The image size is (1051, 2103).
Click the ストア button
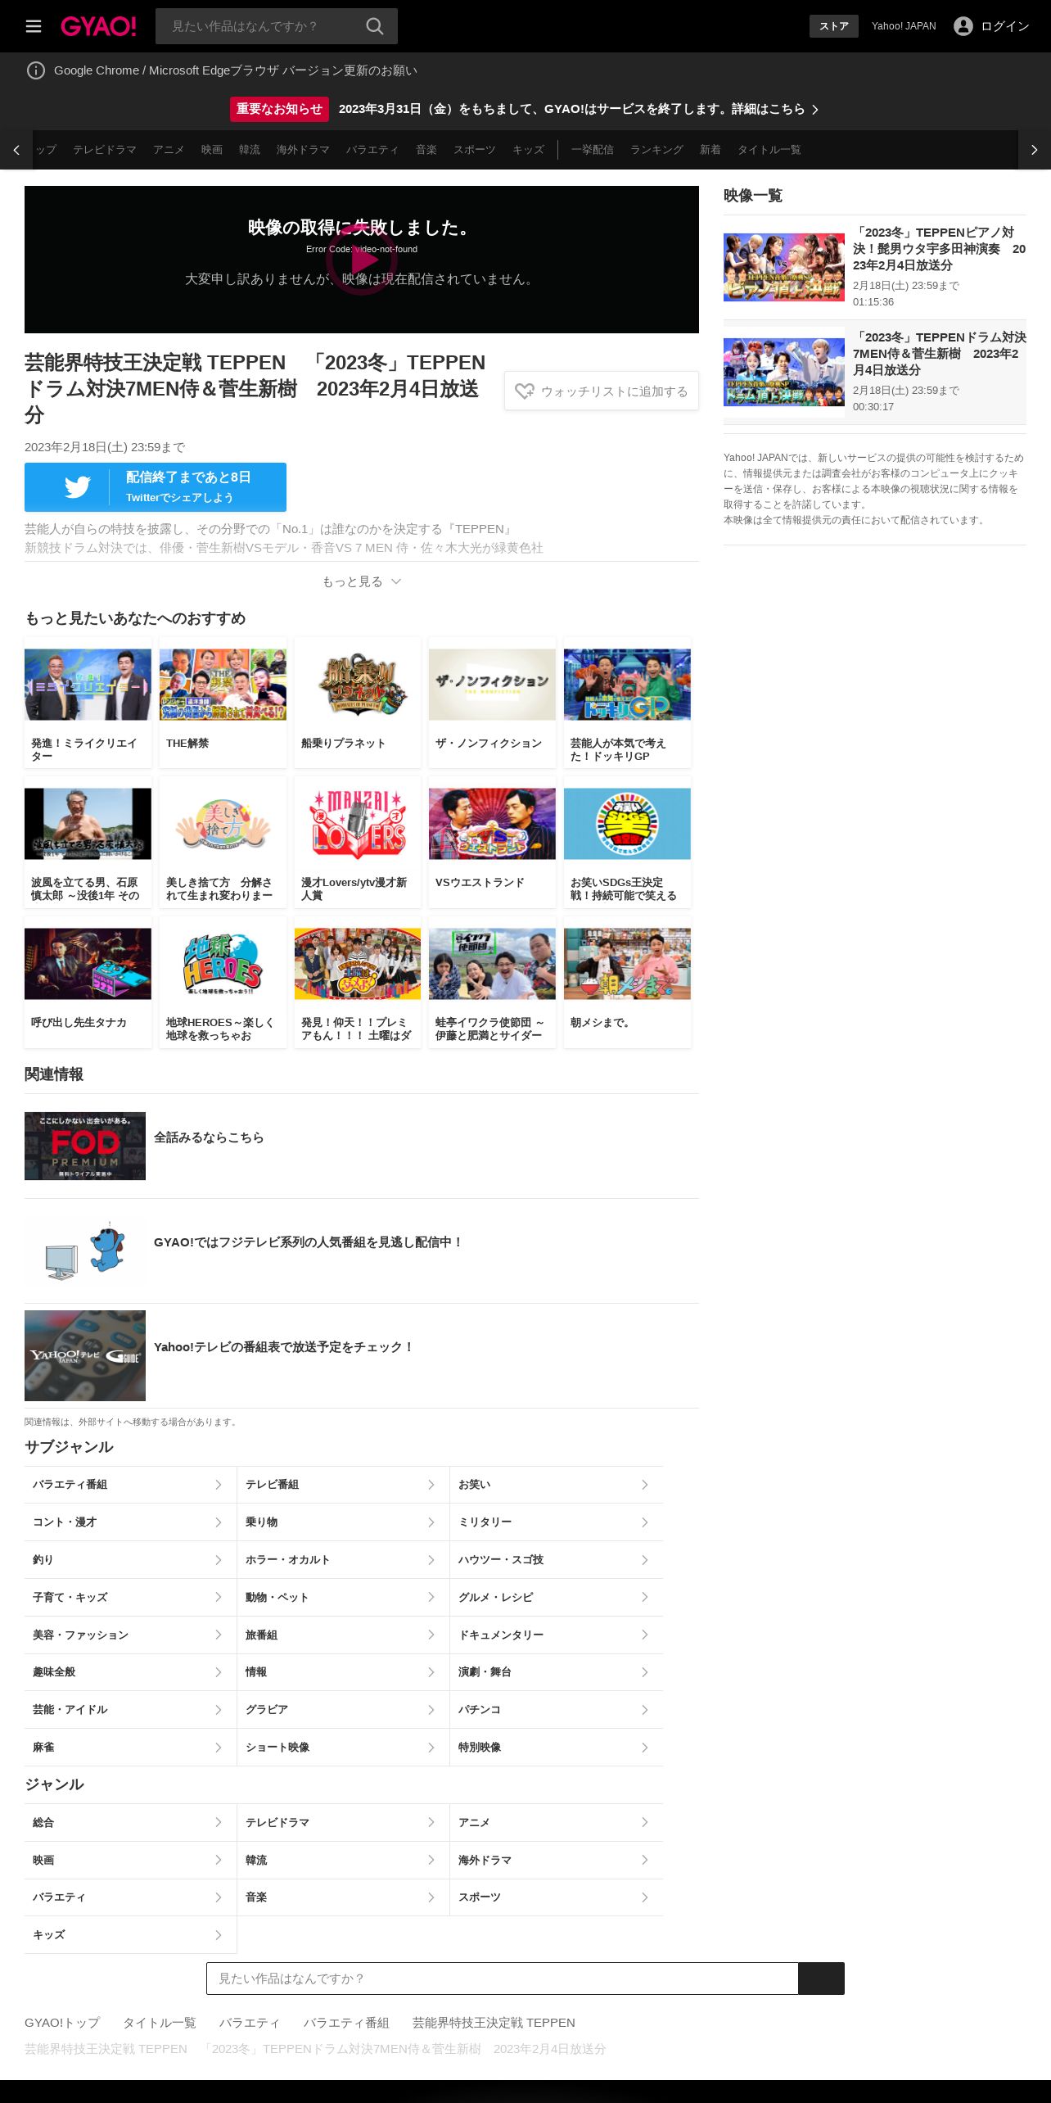834,26
